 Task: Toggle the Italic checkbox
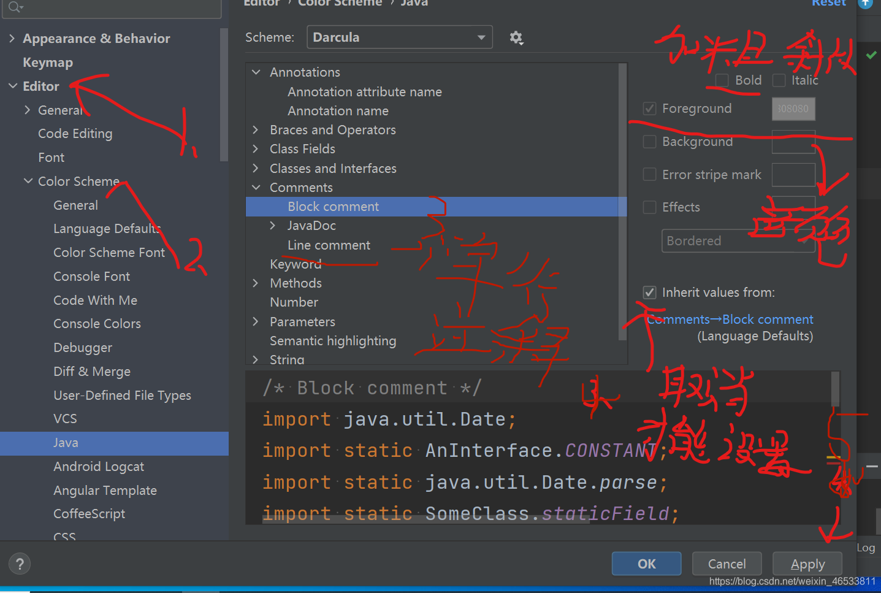(779, 80)
